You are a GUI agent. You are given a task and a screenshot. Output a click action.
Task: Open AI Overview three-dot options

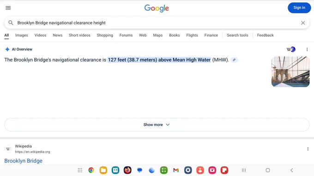(307, 49)
